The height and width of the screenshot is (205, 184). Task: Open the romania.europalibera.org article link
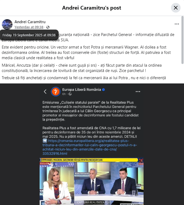click(x=90, y=147)
